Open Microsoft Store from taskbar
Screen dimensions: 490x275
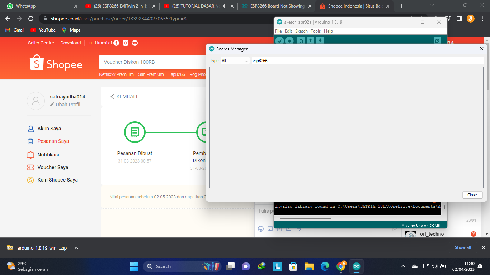(293, 266)
